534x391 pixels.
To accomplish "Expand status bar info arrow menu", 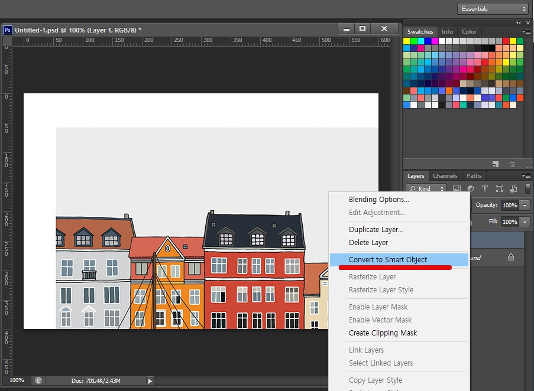I will click(150, 381).
